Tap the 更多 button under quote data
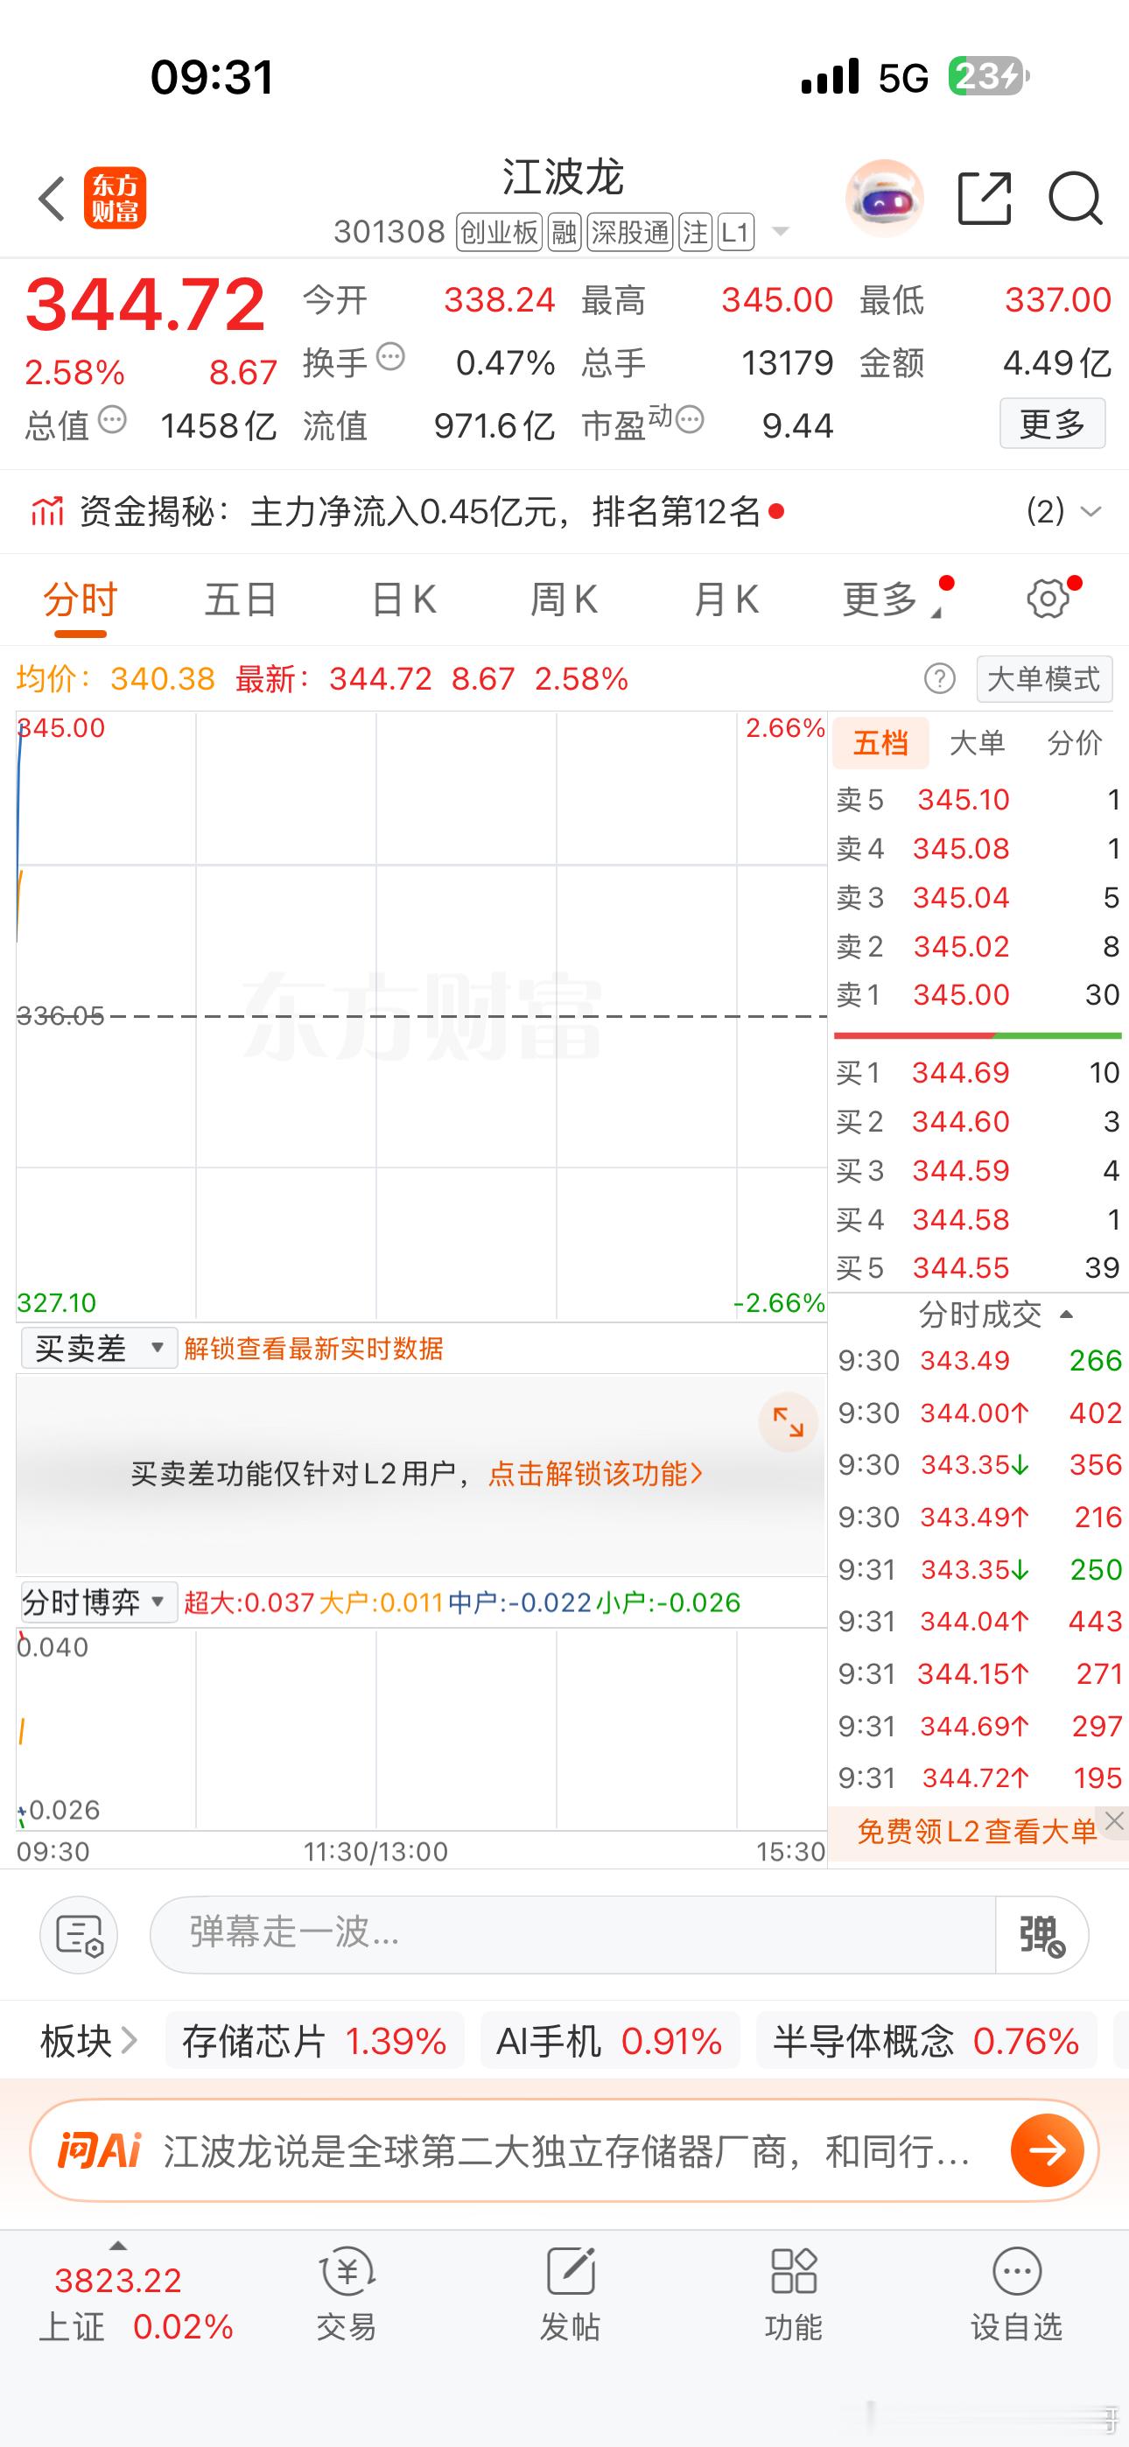This screenshot has height=2447, width=1129. (1052, 424)
